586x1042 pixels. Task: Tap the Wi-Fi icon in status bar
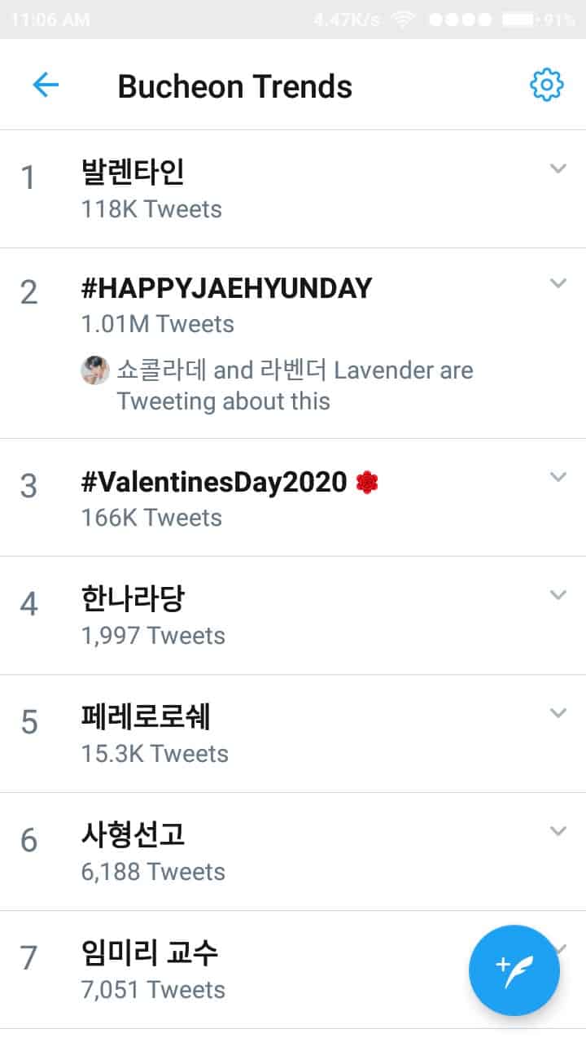click(x=403, y=20)
